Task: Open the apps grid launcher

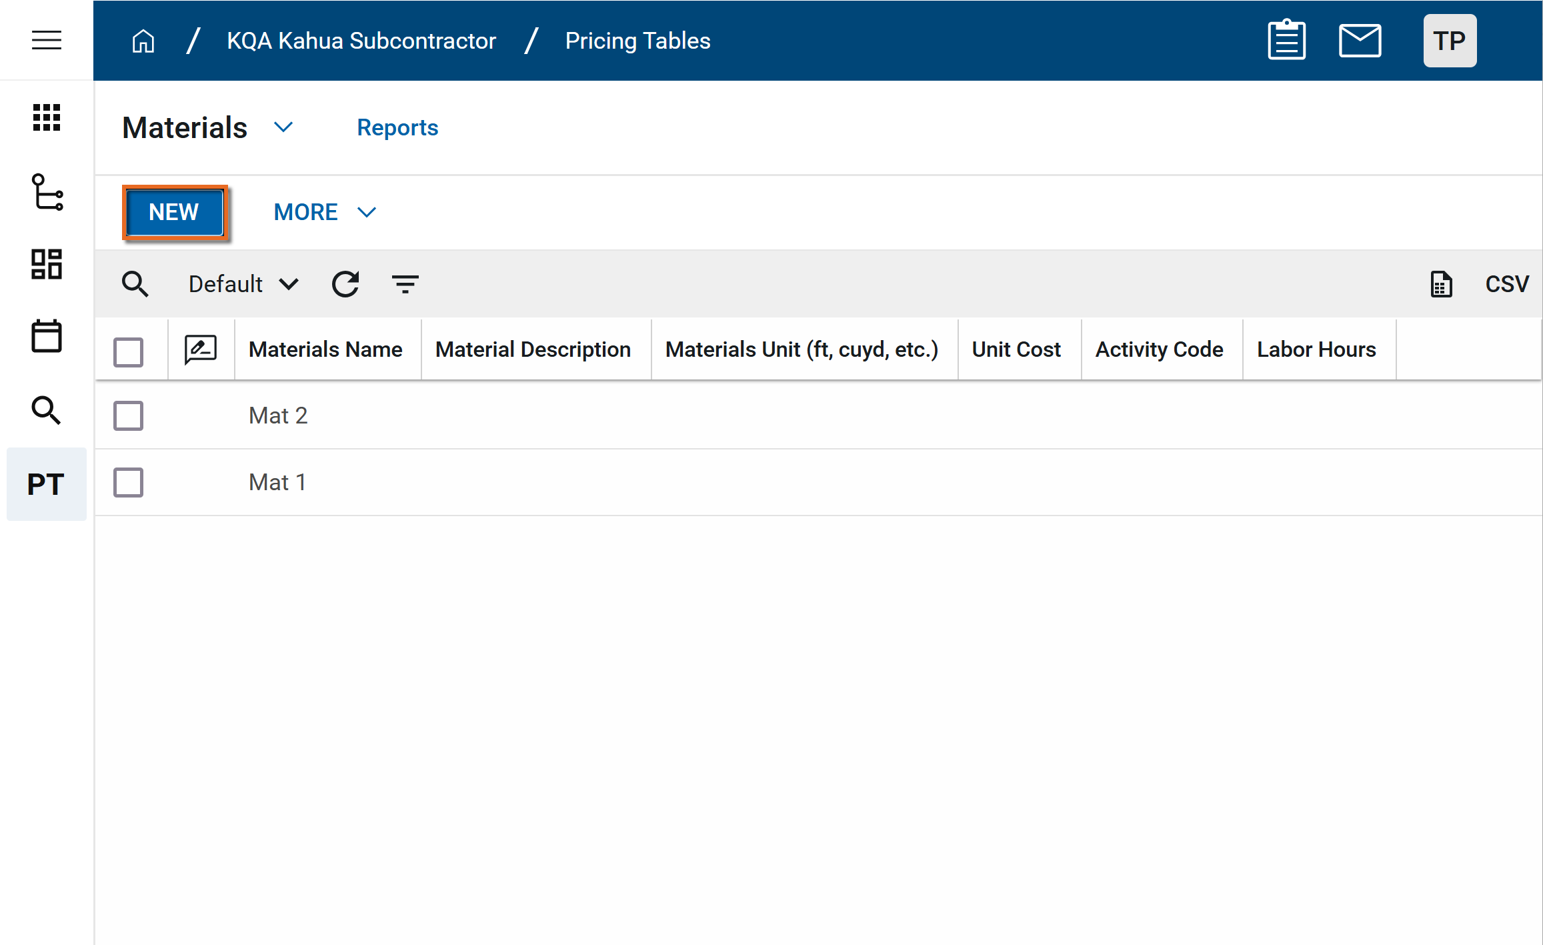Action: coord(47,117)
